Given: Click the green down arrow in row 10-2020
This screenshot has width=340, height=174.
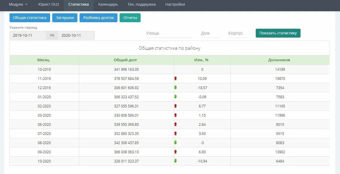Looking at the screenshot, I should [175, 161].
